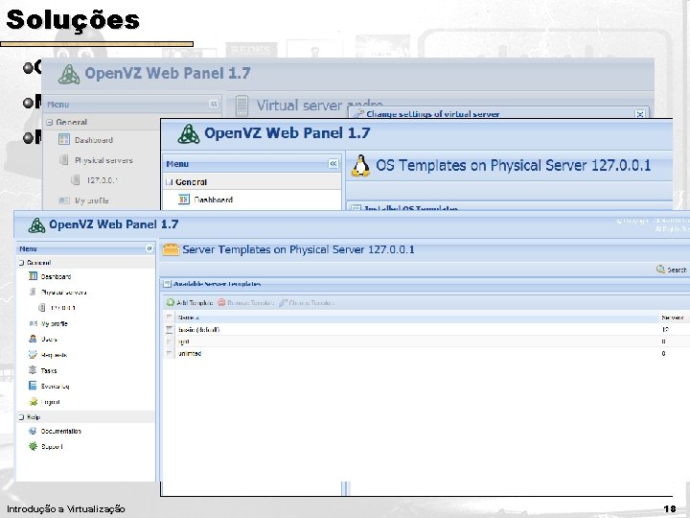Viewport: 690px width, 518px height.
Task: Click 'light' template name
Action: point(183,341)
